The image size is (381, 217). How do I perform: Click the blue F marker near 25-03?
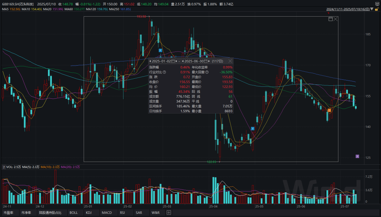click(x=160, y=51)
